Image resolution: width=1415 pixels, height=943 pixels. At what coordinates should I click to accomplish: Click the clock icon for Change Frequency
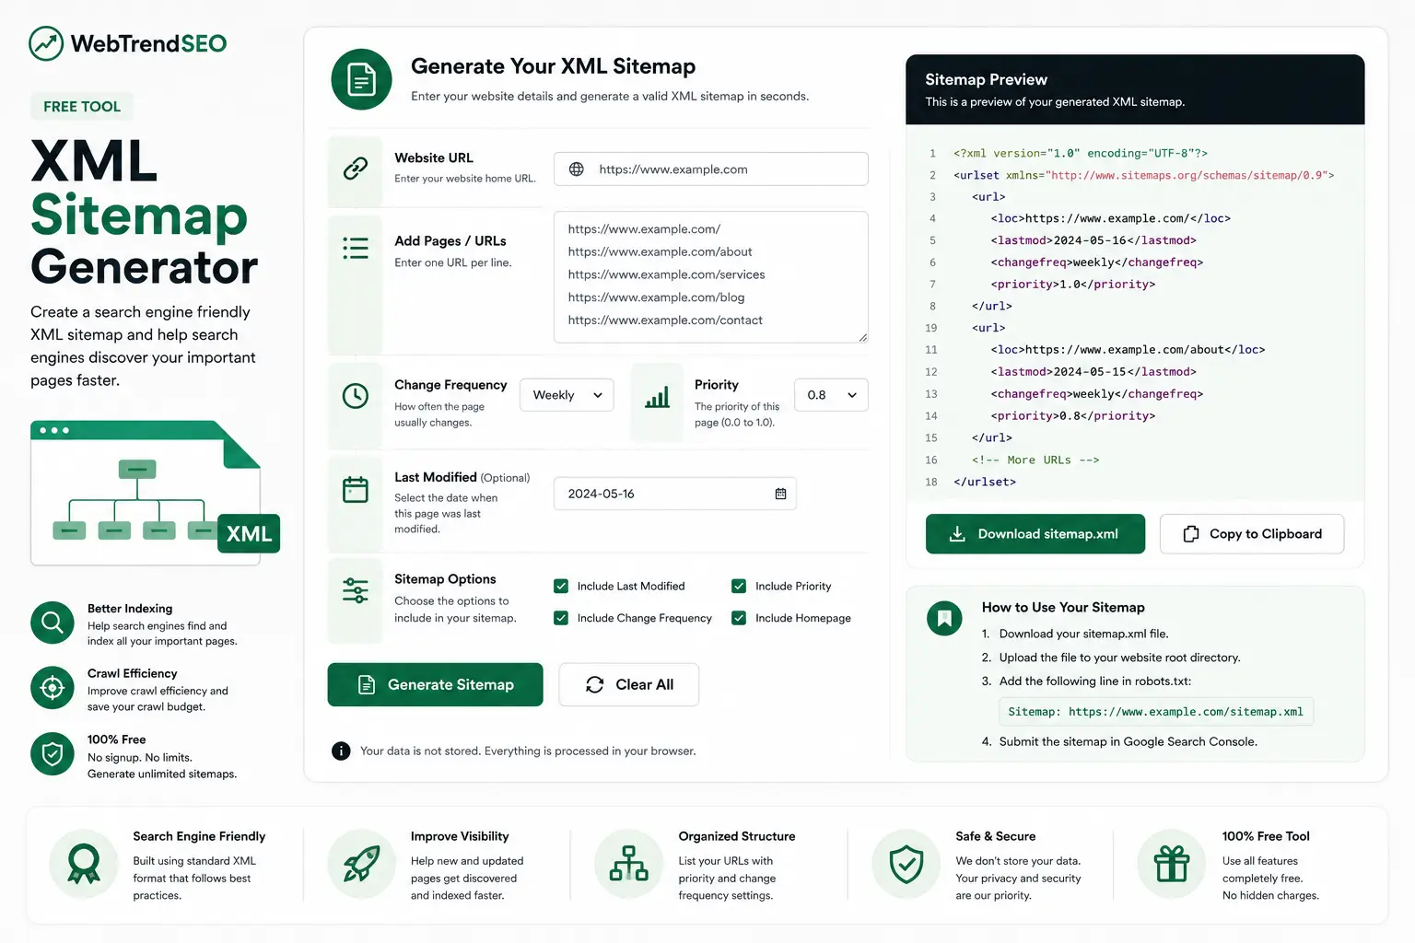pos(356,396)
